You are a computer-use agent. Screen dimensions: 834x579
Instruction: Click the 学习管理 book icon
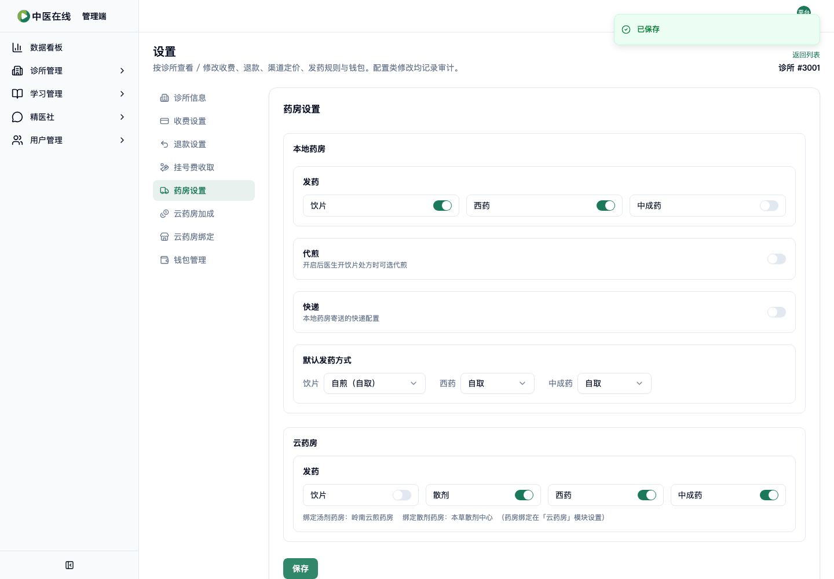point(17,94)
